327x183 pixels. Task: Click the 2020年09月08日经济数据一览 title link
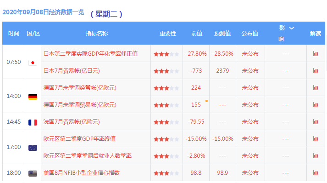(43, 12)
